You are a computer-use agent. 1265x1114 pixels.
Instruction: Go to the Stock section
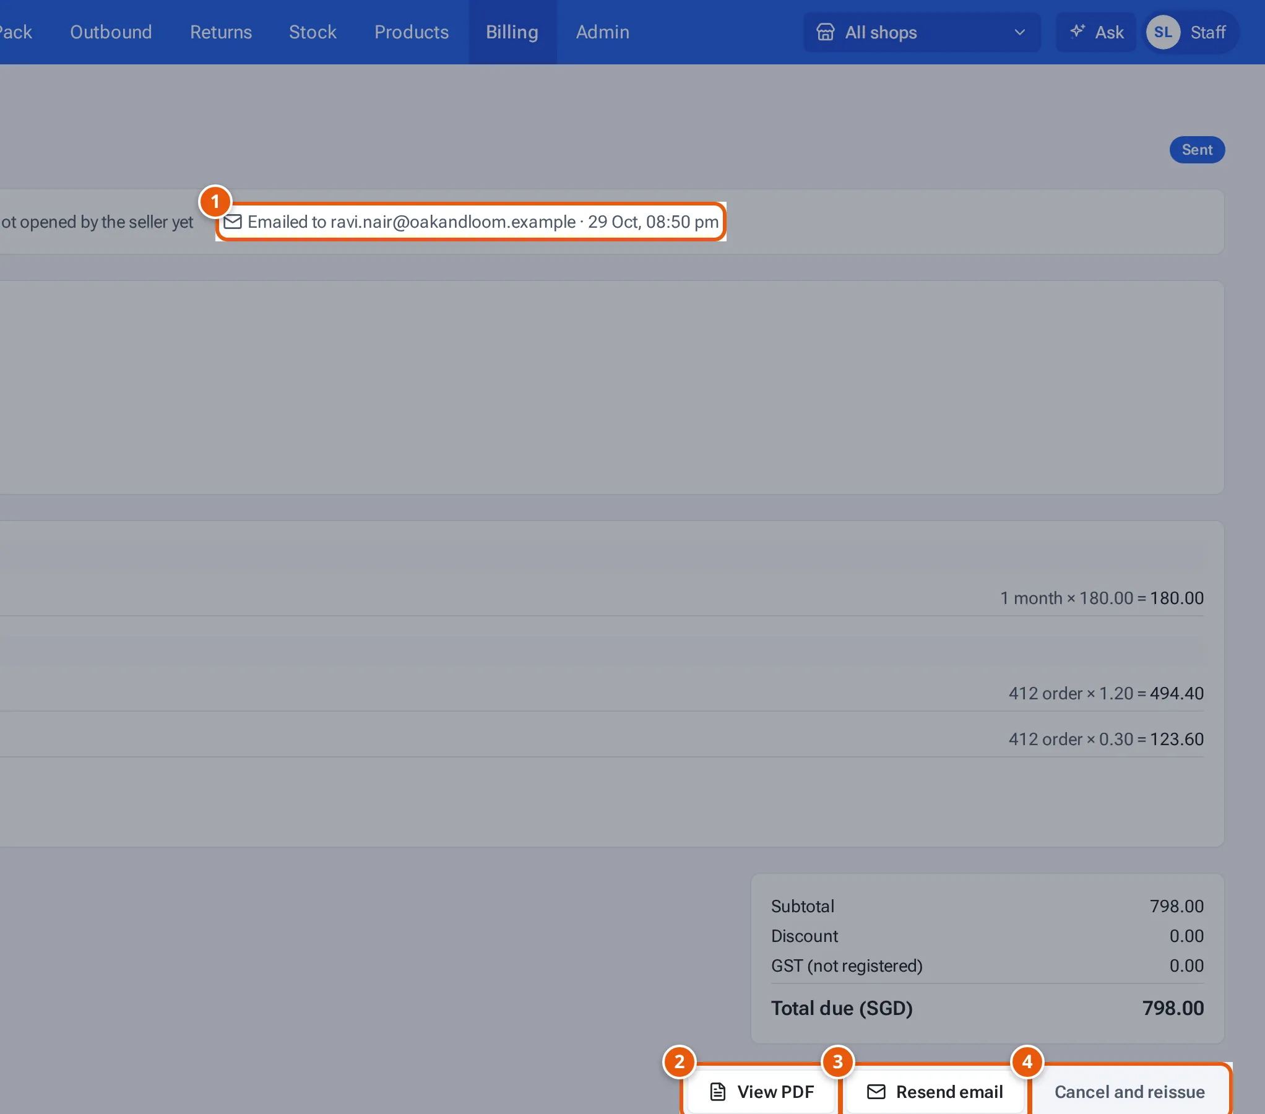[313, 32]
